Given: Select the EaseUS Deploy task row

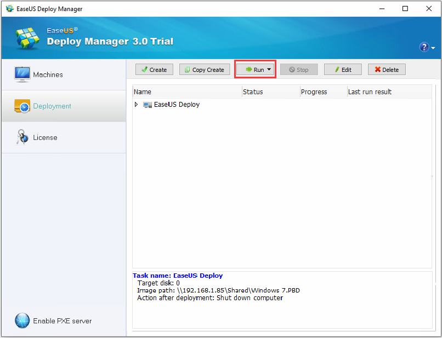Looking at the screenshot, I should pos(282,105).
